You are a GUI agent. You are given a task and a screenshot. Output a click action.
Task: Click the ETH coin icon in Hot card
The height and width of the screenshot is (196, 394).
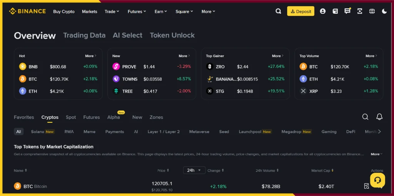pos(23,91)
